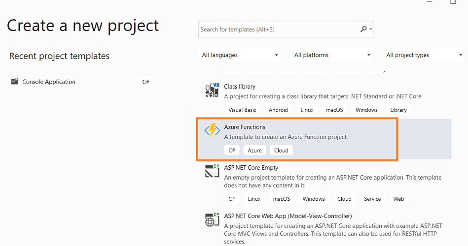The width and height of the screenshot is (468, 246).
Task: Open the All project types dropdown
Action: coord(423,55)
